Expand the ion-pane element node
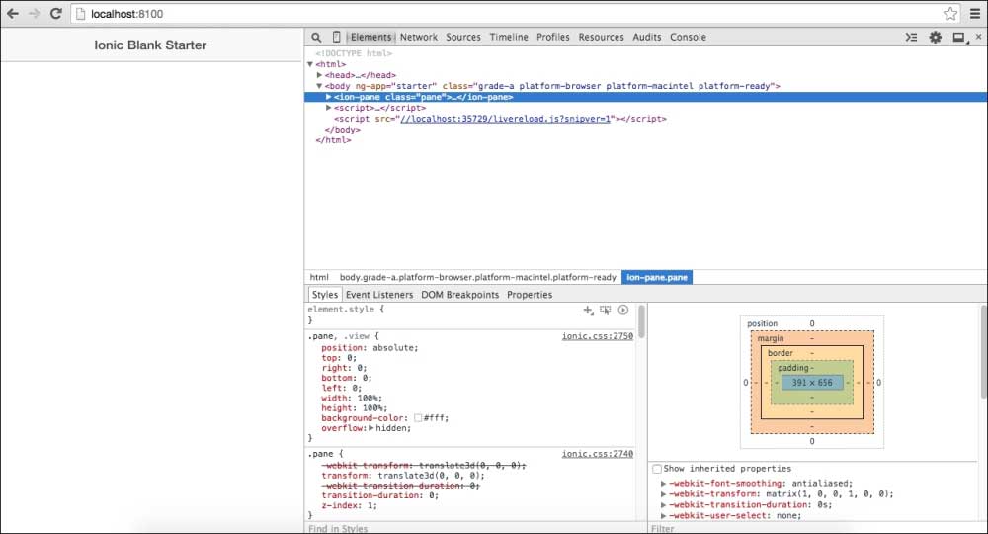The height and width of the screenshot is (534, 988). 329,97
